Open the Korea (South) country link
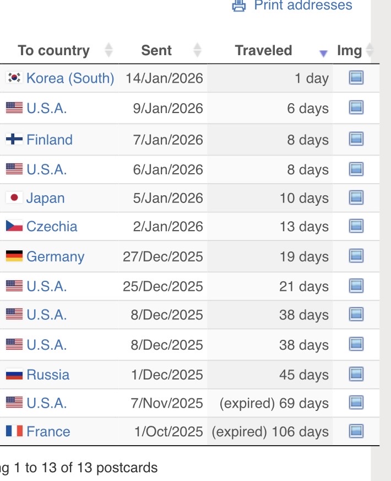The width and height of the screenshot is (391, 481). [70, 78]
